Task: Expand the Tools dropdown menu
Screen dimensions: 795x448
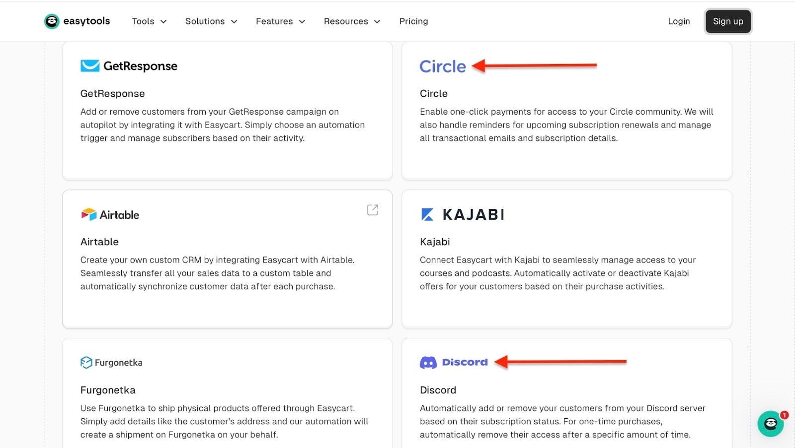Action: pyautogui.click(x=149, y=21)
